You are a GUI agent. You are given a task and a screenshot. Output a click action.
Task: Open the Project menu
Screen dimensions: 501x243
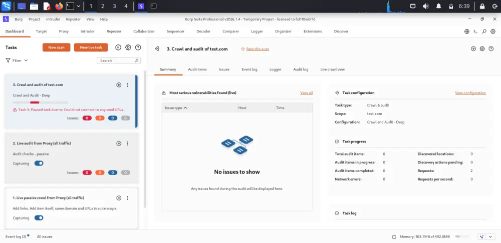coord(34,19)
